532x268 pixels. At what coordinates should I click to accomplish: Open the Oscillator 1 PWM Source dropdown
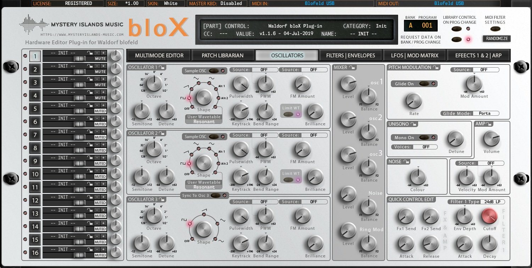tap(265, 70)
